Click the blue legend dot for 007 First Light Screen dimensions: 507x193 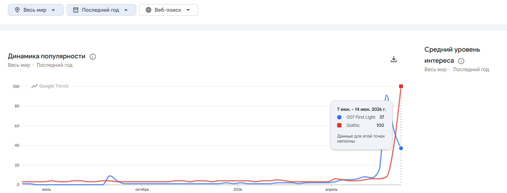point(339,117)
